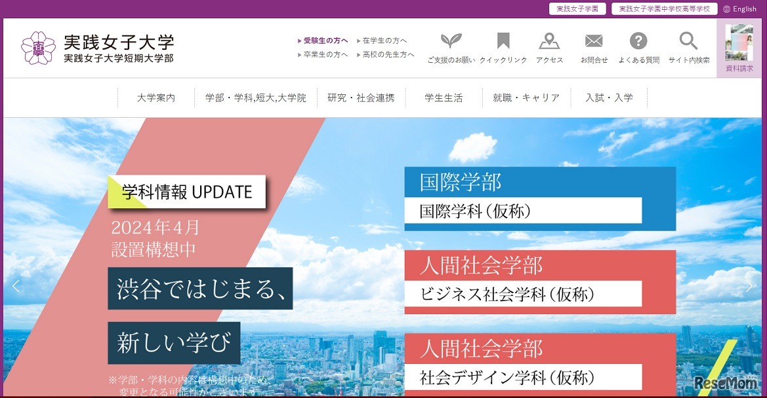Open the 学生生活 menu

[x=444, y=98]
